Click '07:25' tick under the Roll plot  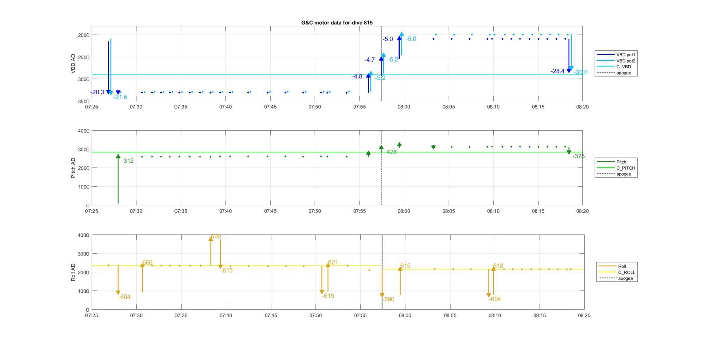[x=92, y=316]
